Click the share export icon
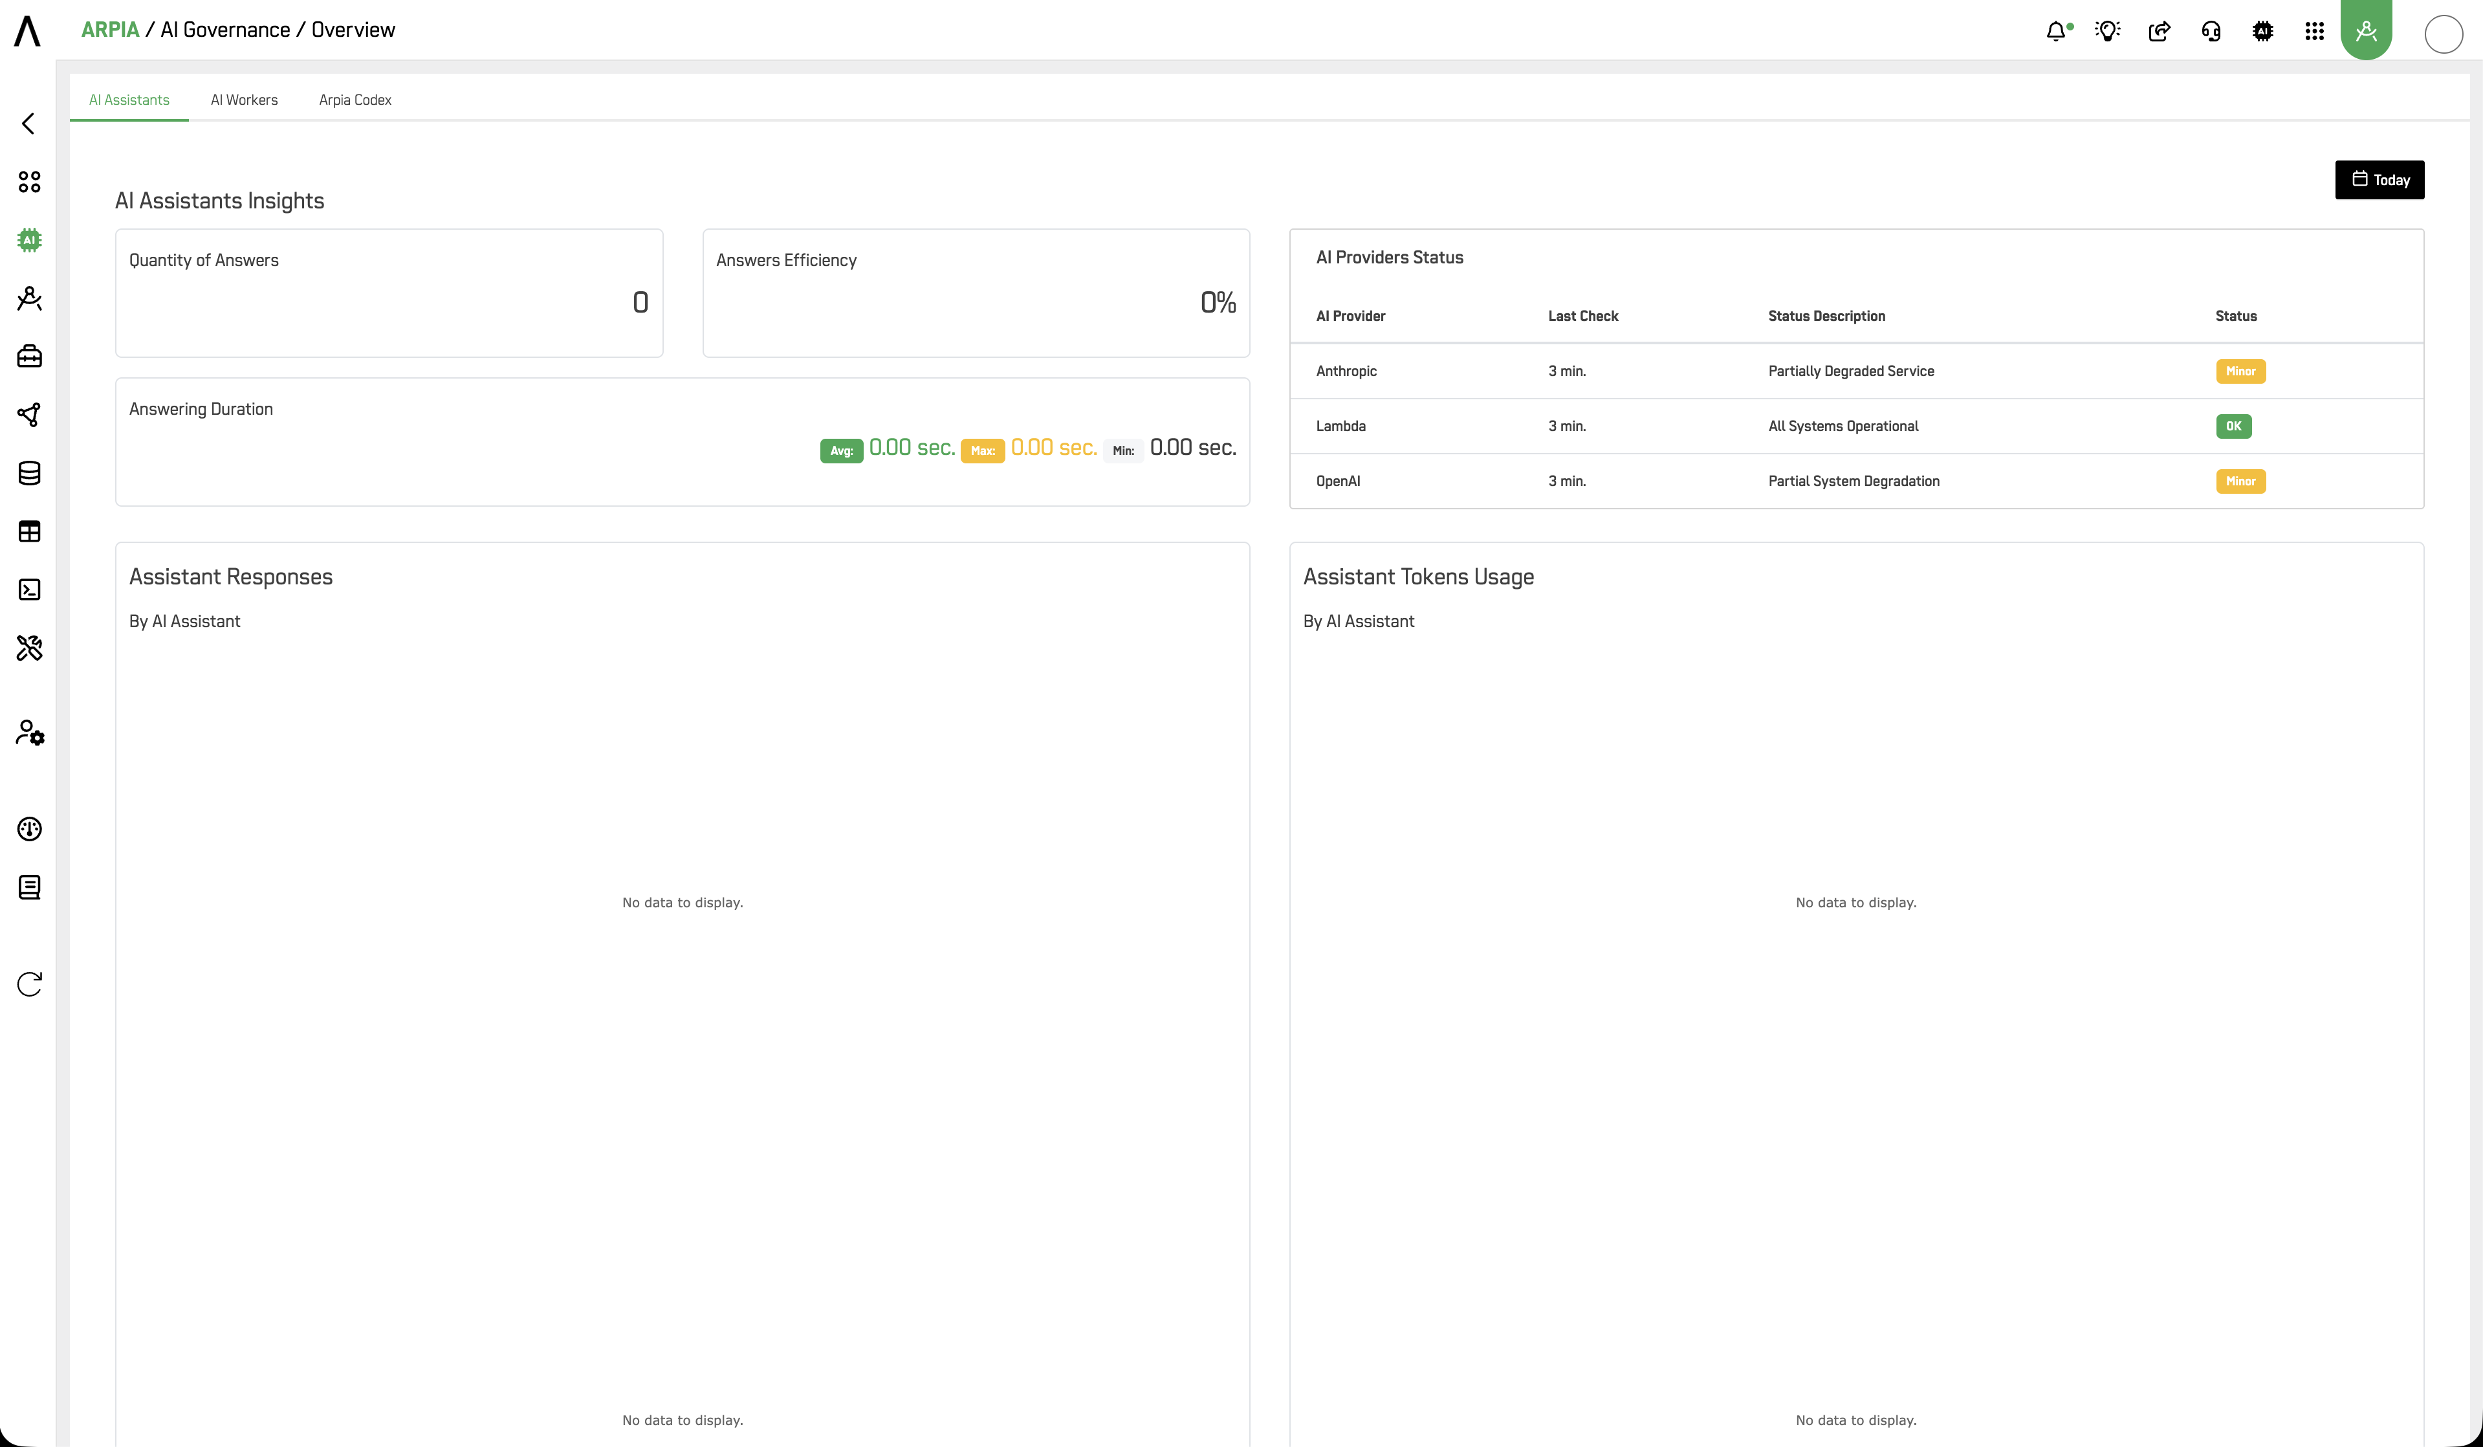Image resolution: width=2483 pixels, height=1447 pixels. pos(2159,30)
